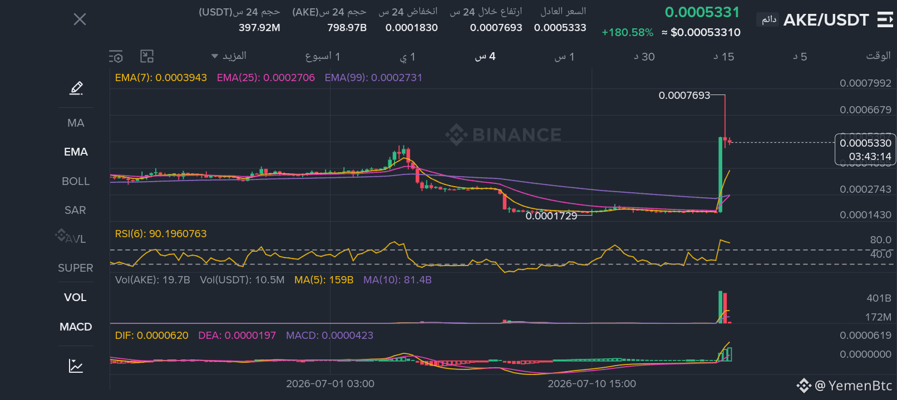Viewport: 897px width, 400px height.
Task: Toggle the MA indicator
Action: click(x=76, y=123)
